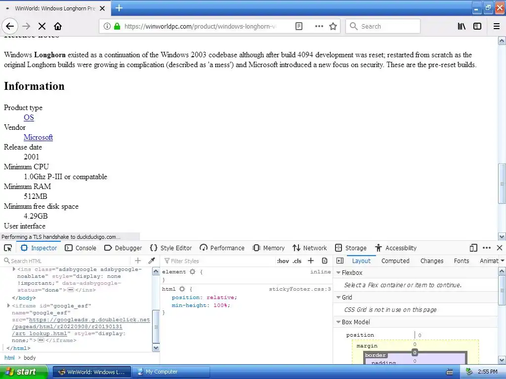Create a new node in Inspector

pos(138,261)
